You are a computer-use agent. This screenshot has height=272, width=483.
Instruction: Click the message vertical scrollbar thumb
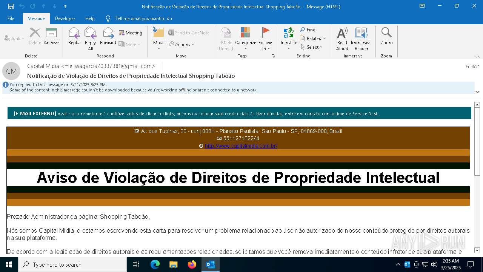pos(477,142)
